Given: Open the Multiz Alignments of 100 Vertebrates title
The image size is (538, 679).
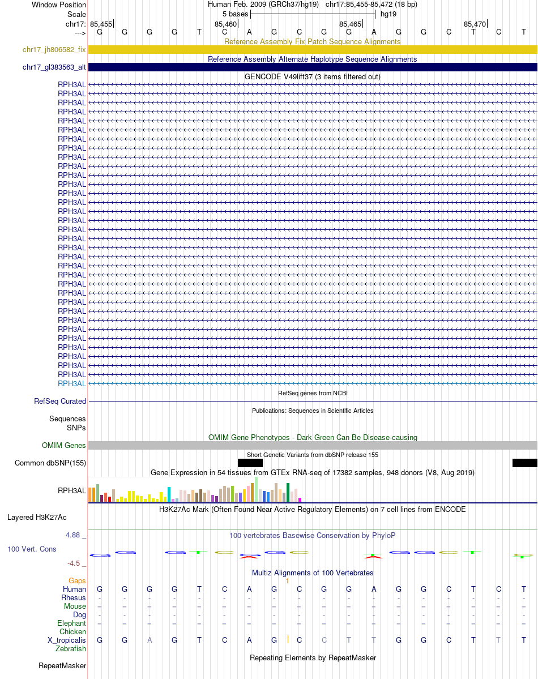Looking at the screenshot, I should tap(312, 573).
